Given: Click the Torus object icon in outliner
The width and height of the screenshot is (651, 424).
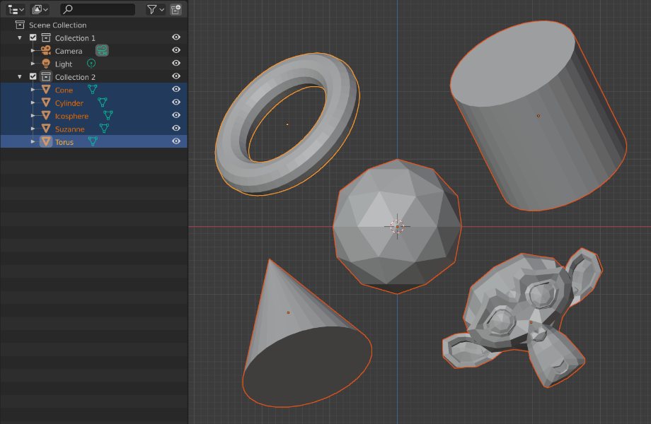Looking at the screenshot, I should [46, 141].
